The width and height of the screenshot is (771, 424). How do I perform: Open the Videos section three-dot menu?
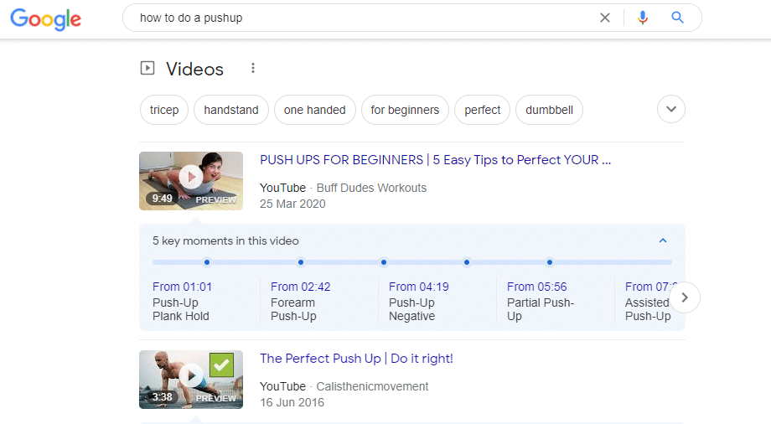pyautogui.click(x=253, y=69)
